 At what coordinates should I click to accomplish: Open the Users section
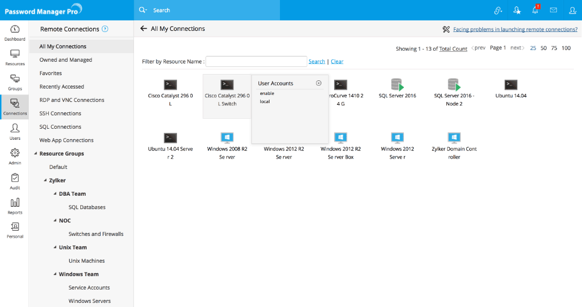tap(15, 132)
